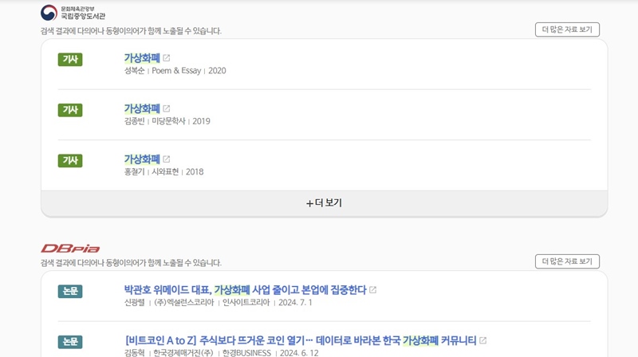Open external link icon beside 김종빈's 가상화폐 entry
Viewport: 638px width, 357px height.
point(166,108)
